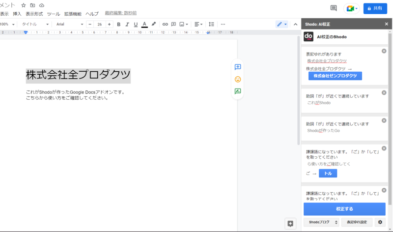Open line spacing options
Screen dimensions: 393x232
(211, 24)
